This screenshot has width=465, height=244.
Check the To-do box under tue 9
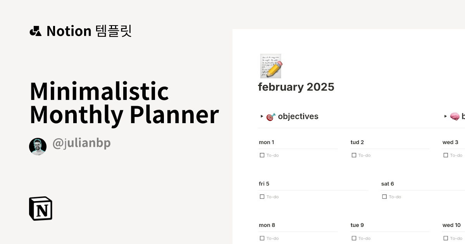click(x=354, y=238)
